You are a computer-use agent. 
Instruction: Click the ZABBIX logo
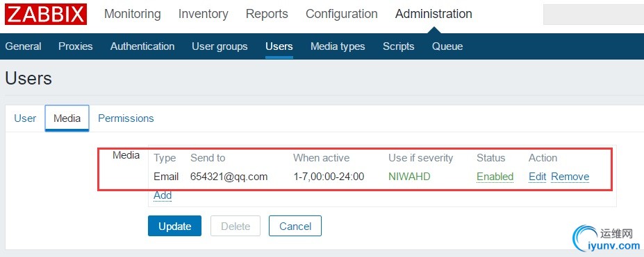pos(46,15)
